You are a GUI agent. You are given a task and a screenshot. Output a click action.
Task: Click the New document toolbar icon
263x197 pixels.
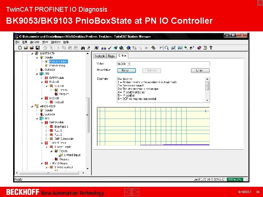pyautogui.click(x=20, y=48)
